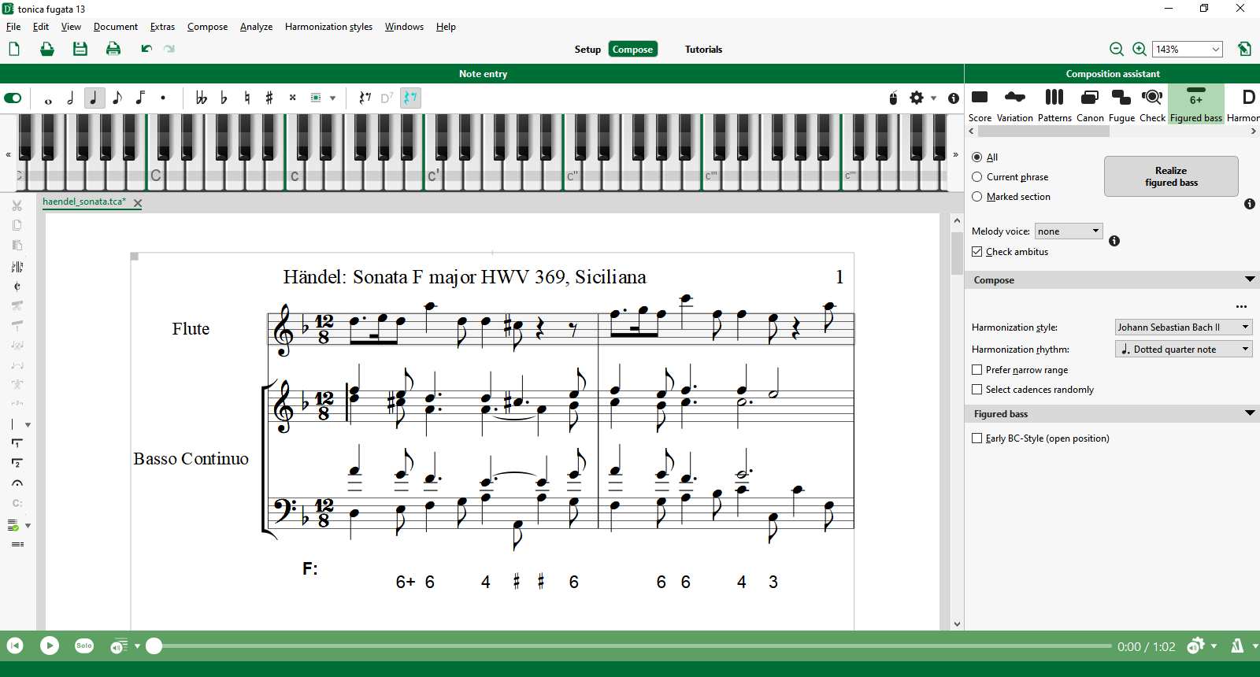The image size is (1260, 677).
Task: Add augmentation dot to note
Action: [x=163, y=98]
